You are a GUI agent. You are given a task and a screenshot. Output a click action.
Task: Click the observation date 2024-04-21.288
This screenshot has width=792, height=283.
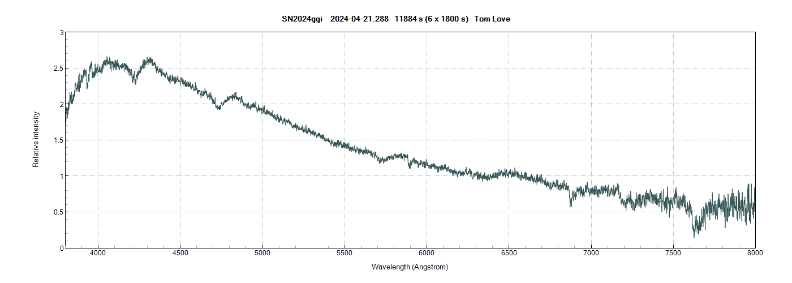[x=359, y=19]
